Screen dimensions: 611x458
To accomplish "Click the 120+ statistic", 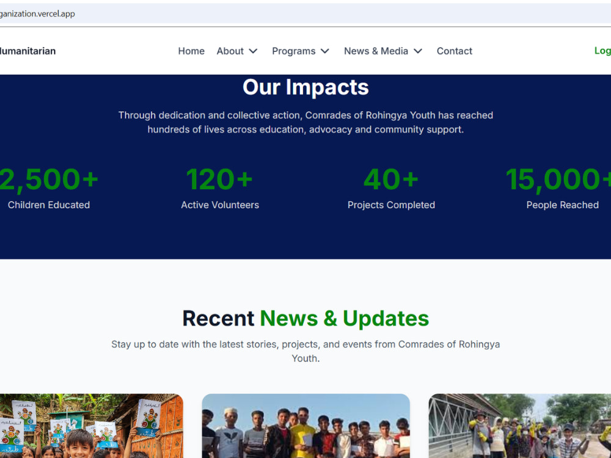I will (x=220, y=180).
